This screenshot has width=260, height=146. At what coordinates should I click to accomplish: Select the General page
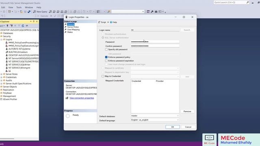tap(71, 24)
